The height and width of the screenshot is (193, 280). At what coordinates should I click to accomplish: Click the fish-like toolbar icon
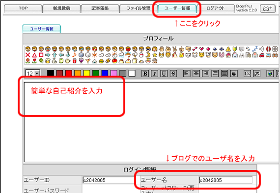click(x=234, y=73)
